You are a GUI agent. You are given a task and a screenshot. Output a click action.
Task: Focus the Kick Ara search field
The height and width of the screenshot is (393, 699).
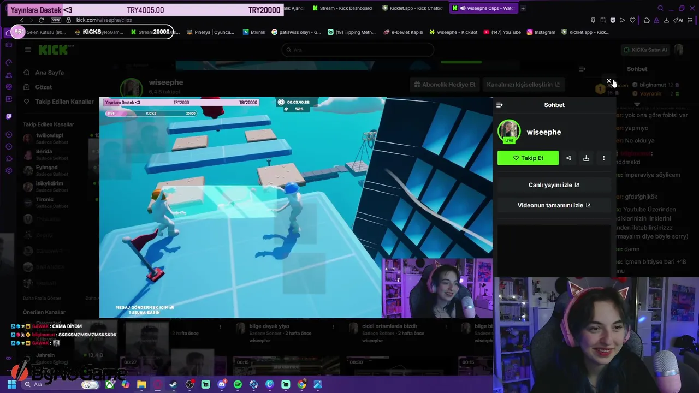[358, 50]
